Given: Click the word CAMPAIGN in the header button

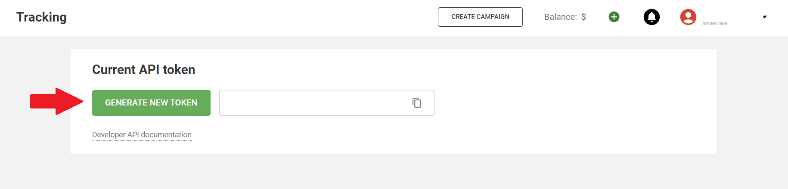Looking at the screenshot, I should [x=493, y=17].
